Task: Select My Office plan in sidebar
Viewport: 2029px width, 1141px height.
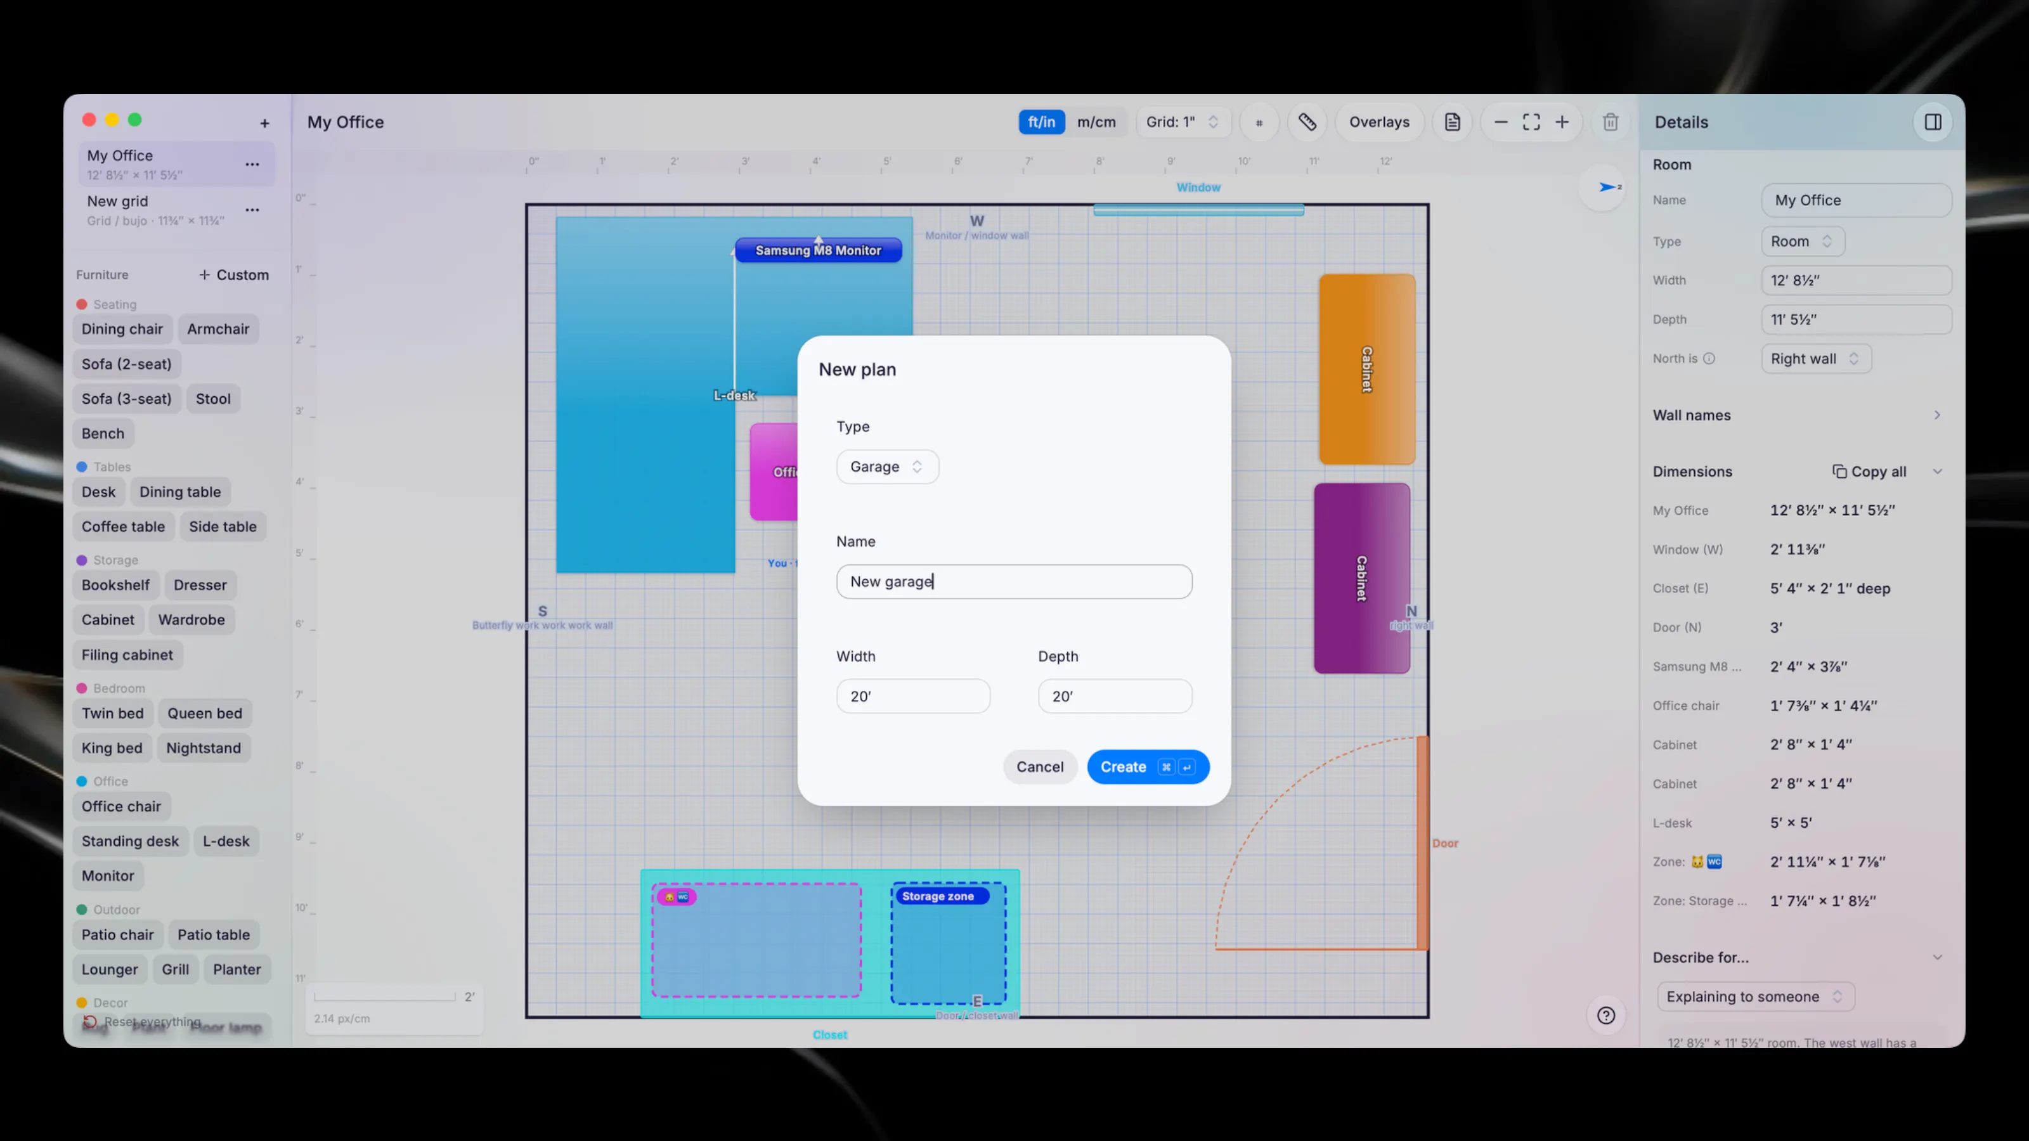Action: pos(176,164)
